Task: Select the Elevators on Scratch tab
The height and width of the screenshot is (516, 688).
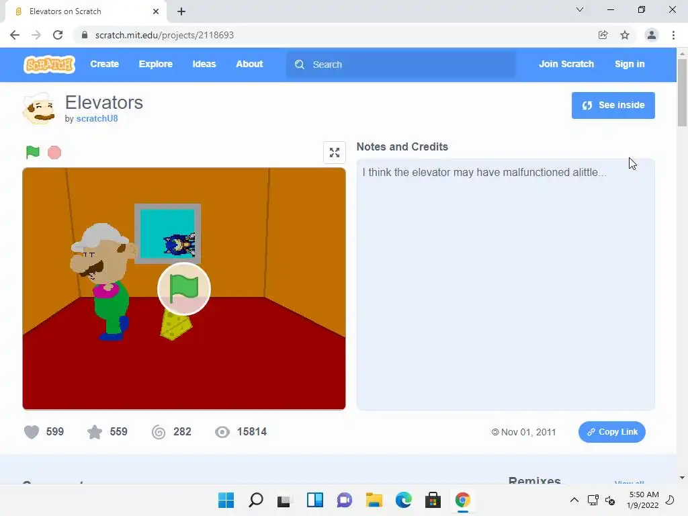Action: coord(85,11)
